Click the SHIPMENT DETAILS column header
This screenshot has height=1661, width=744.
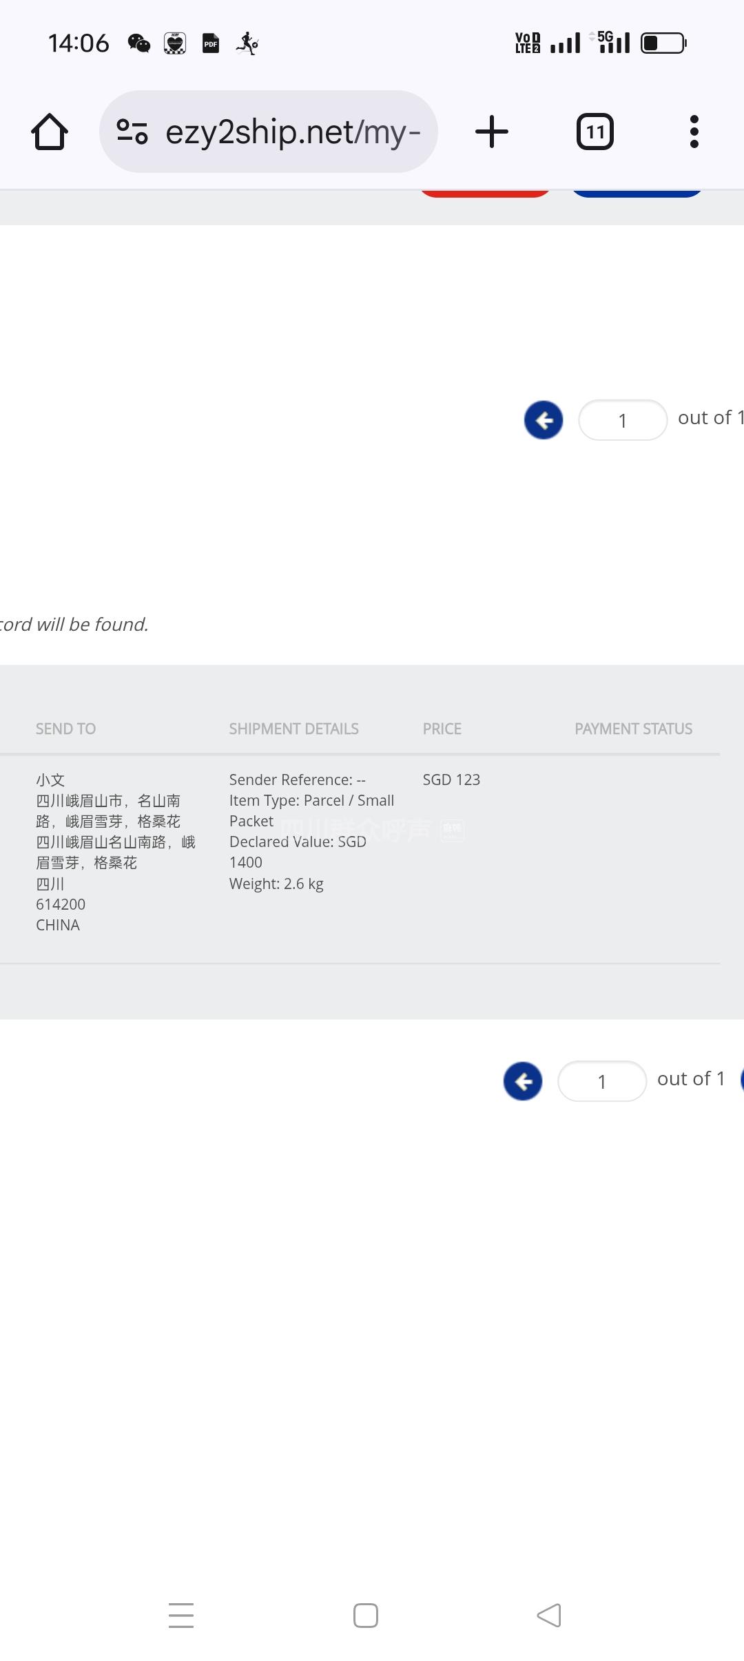(x=293, y=729)
